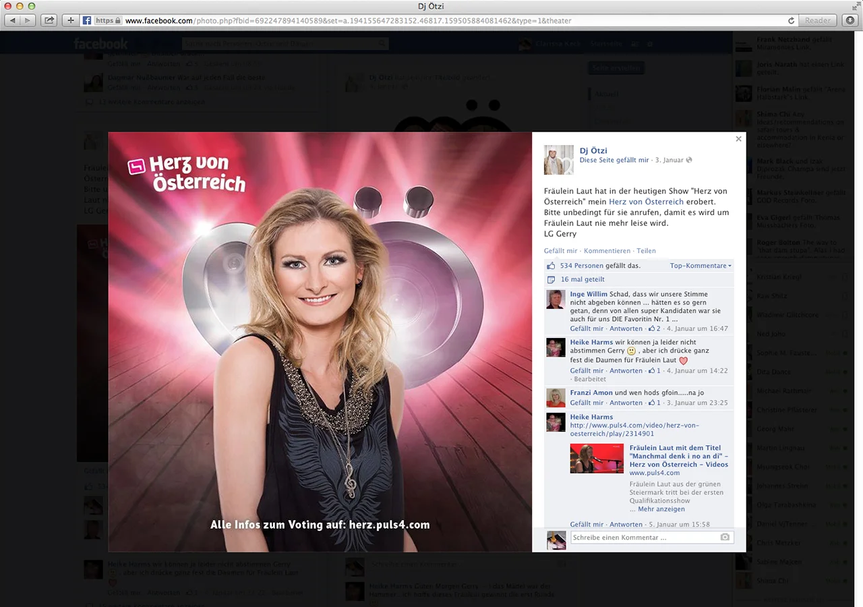Open 'Herz von Österreich' page link
Viewport: 863px width, 607px height.
click(x=646, y=202)
